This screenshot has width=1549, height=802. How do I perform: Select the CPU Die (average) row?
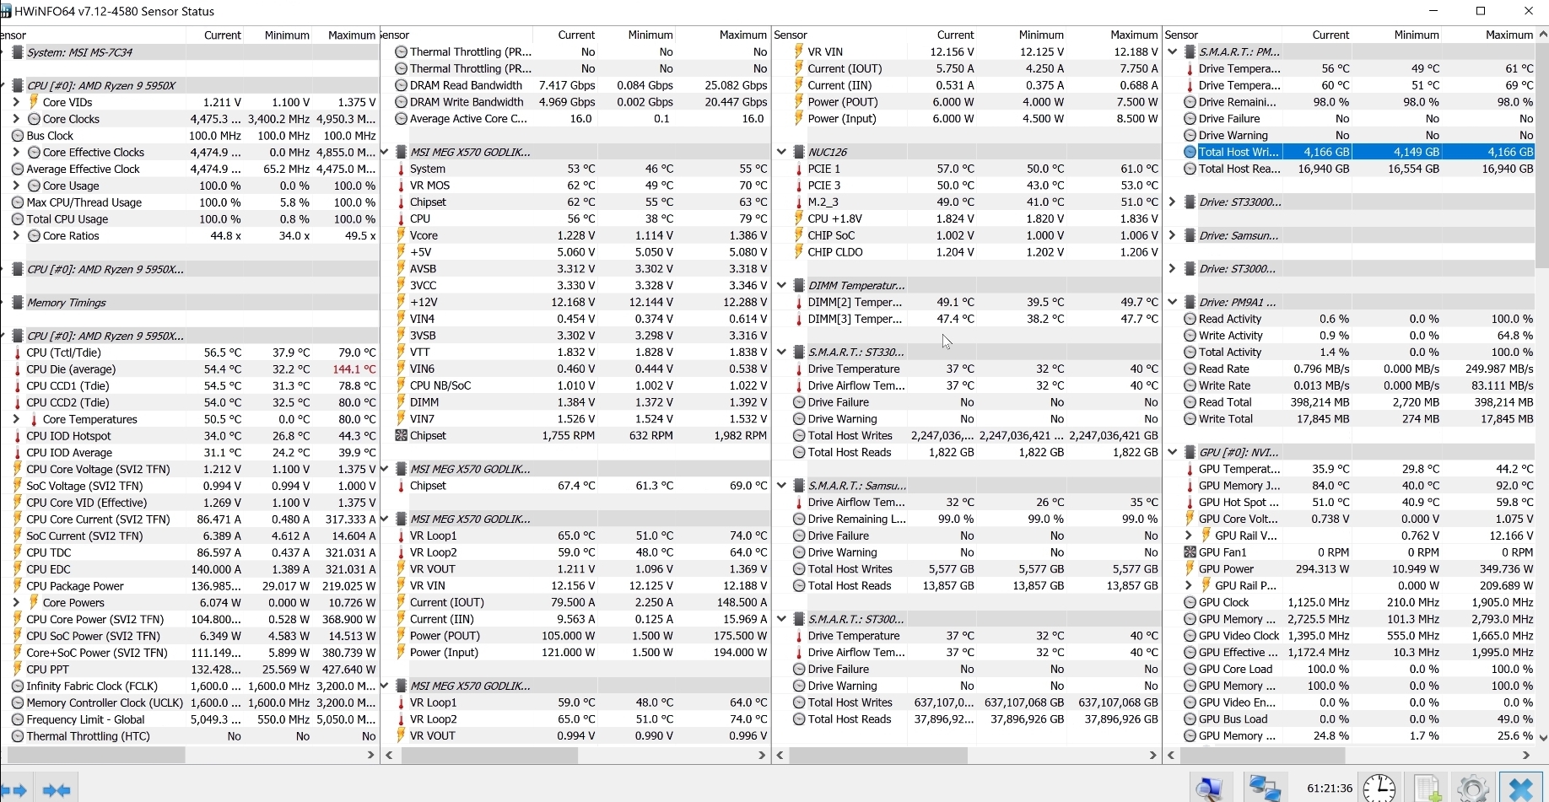click(x=193, y=369)
